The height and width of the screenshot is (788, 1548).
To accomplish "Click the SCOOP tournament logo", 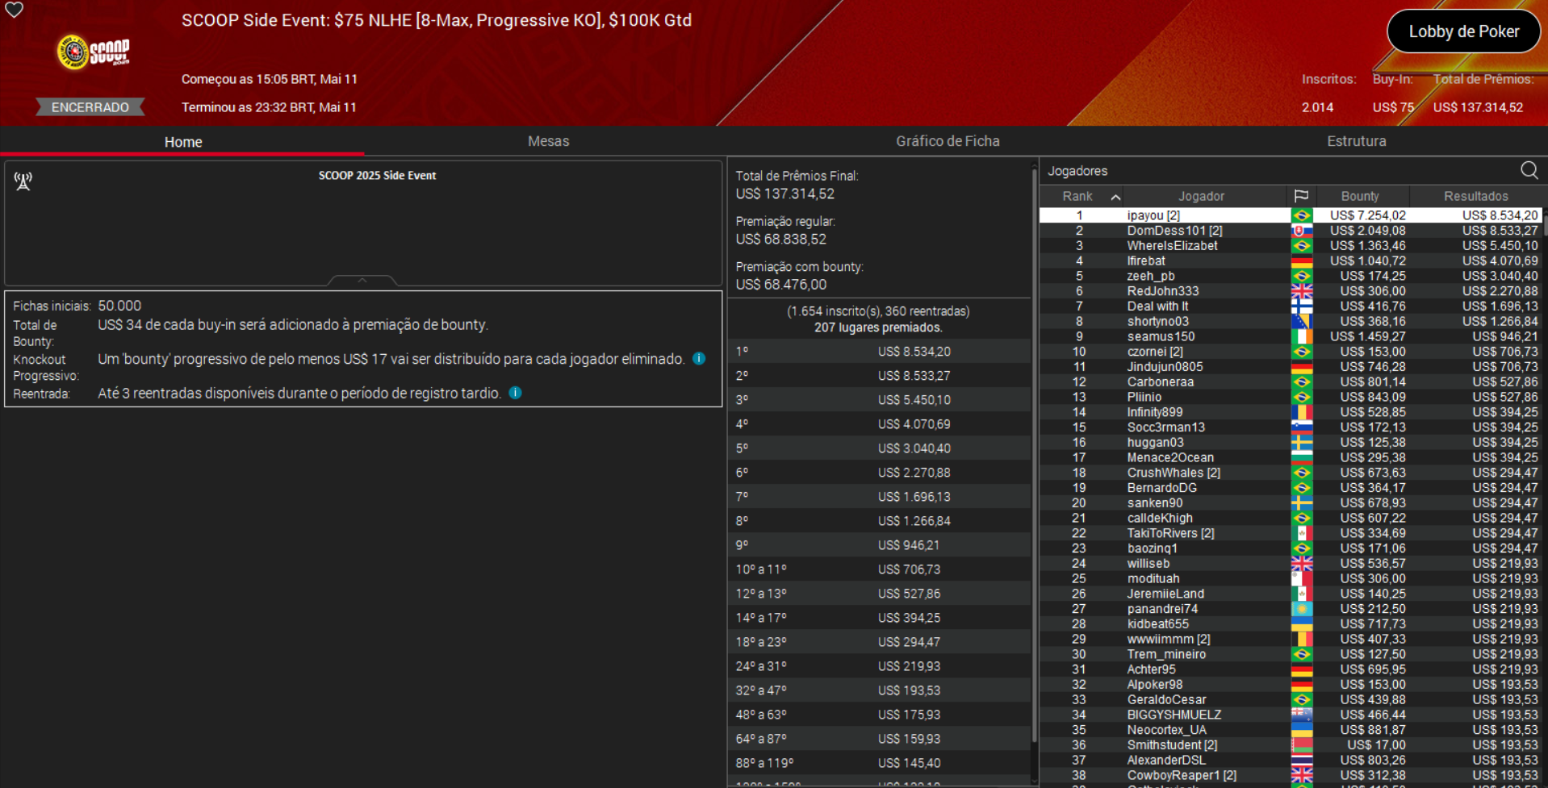I will (93, 52).
